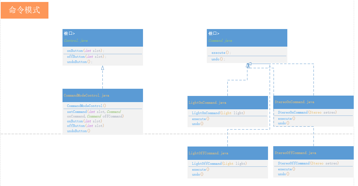This screenshot has height=186, width=358.
Task: Click undo(); in the Command.java interface
Action: click(218, 59)
